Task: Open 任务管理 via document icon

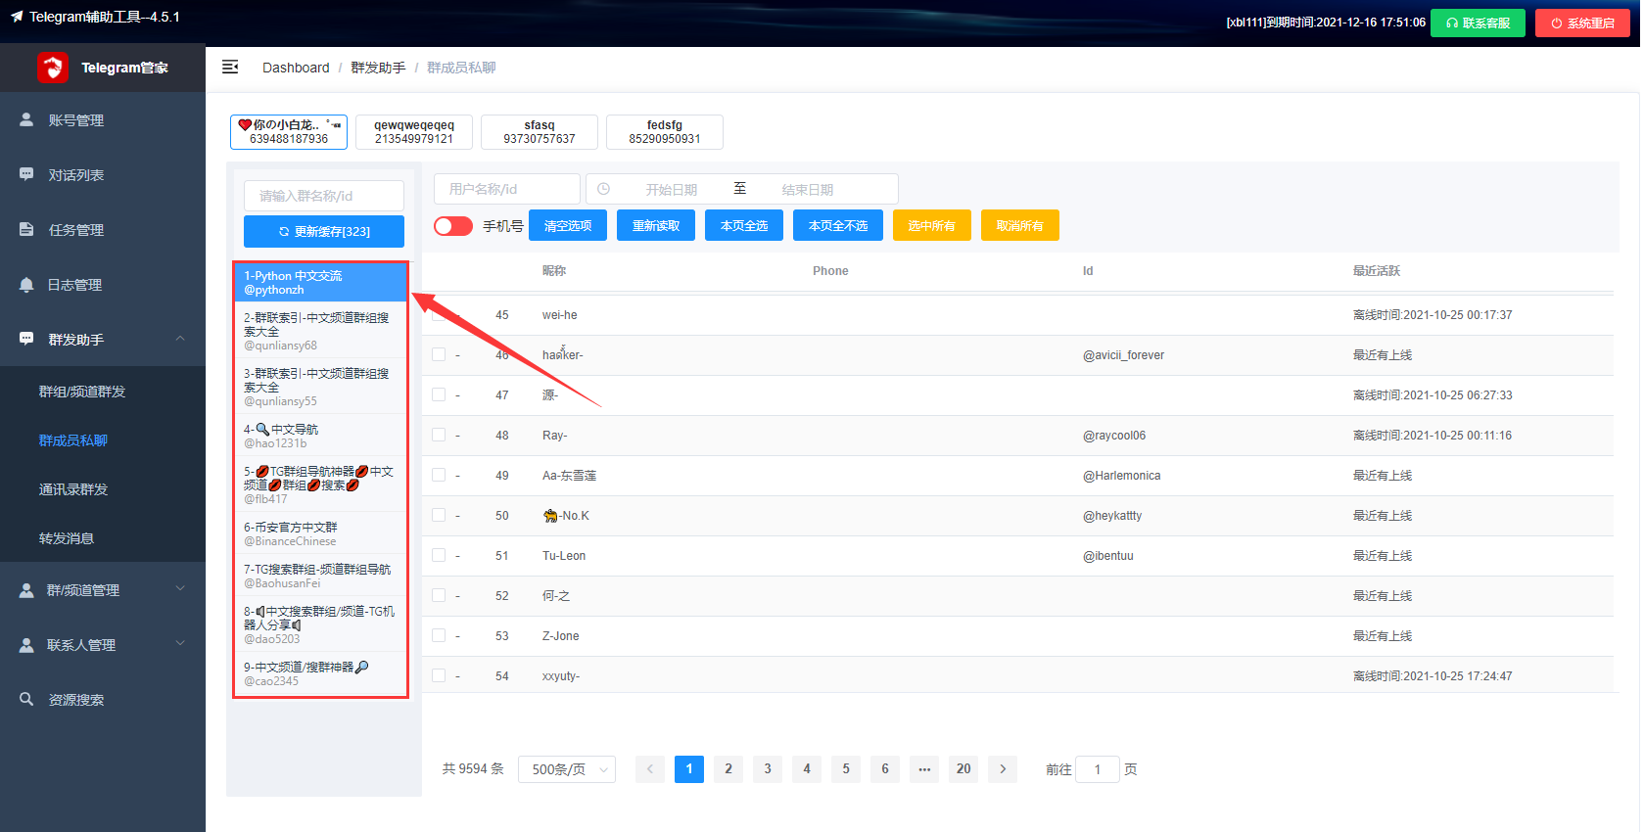Action: (26, 229)
